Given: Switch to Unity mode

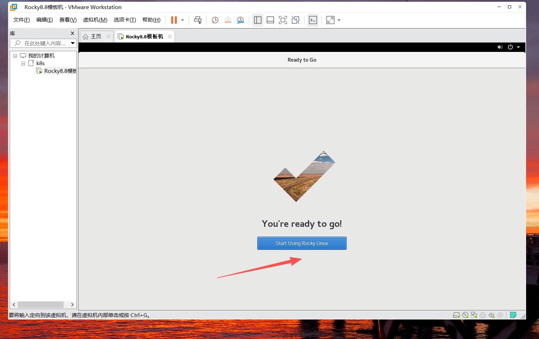Looking at the screenshot, I should click(295, 20).
